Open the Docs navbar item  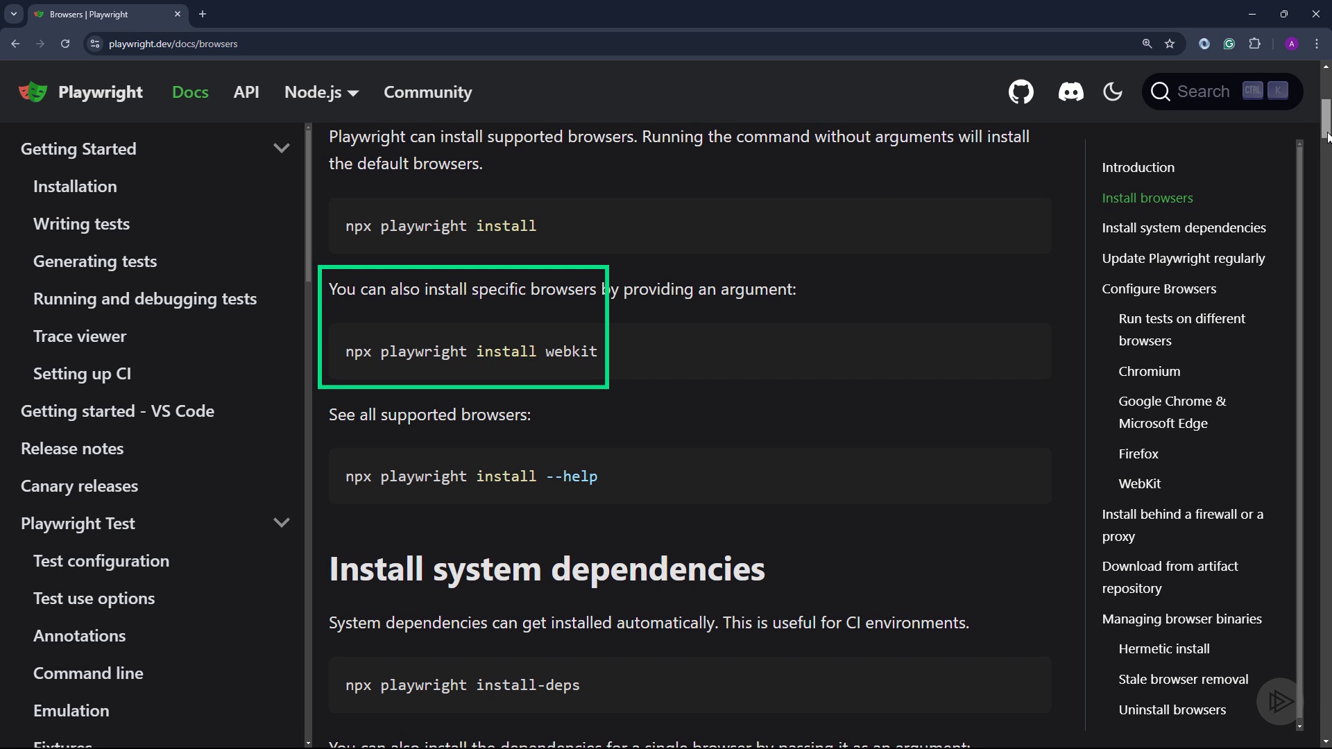coord(190,92)
